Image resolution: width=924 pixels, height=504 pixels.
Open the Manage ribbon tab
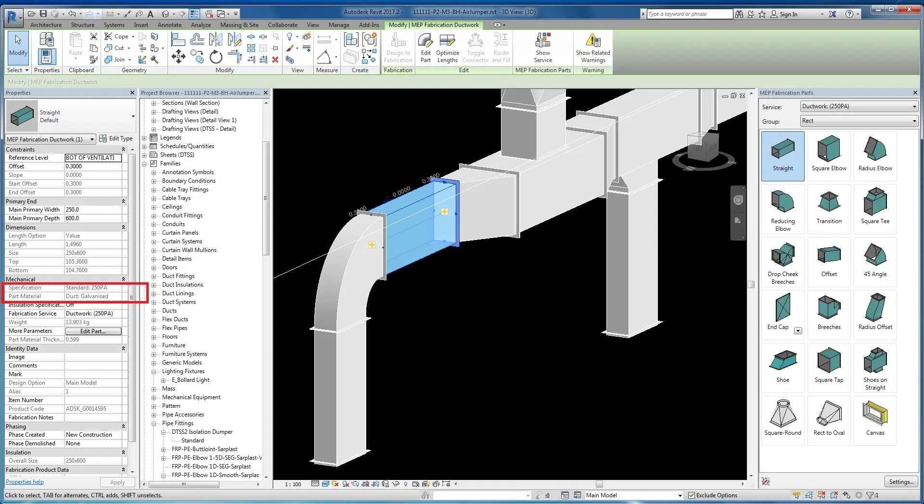[x=339, y=25]
